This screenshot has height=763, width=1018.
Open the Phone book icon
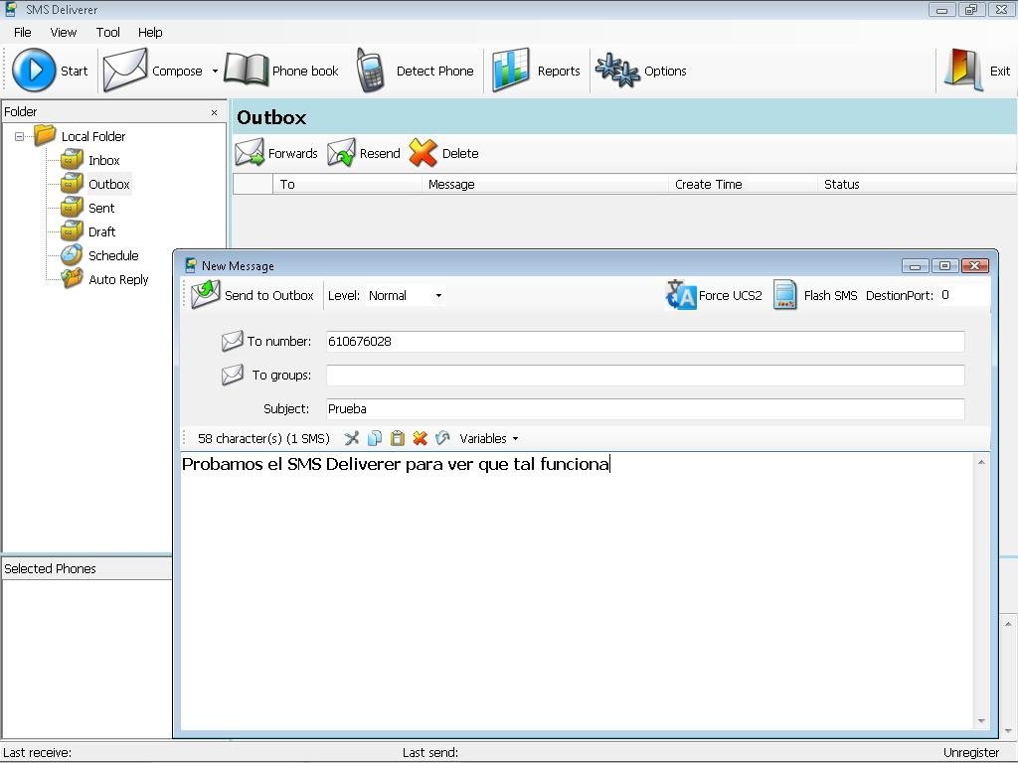point(247,71)
